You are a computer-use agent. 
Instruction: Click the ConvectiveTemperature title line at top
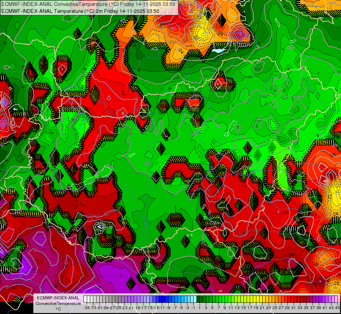click(x=88, y=4)
